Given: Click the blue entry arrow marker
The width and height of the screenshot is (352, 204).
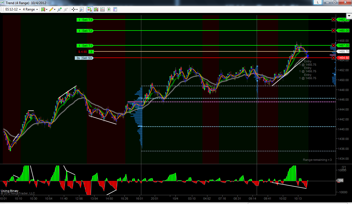Looking at the screenshot, I should [x=308, y=56].
